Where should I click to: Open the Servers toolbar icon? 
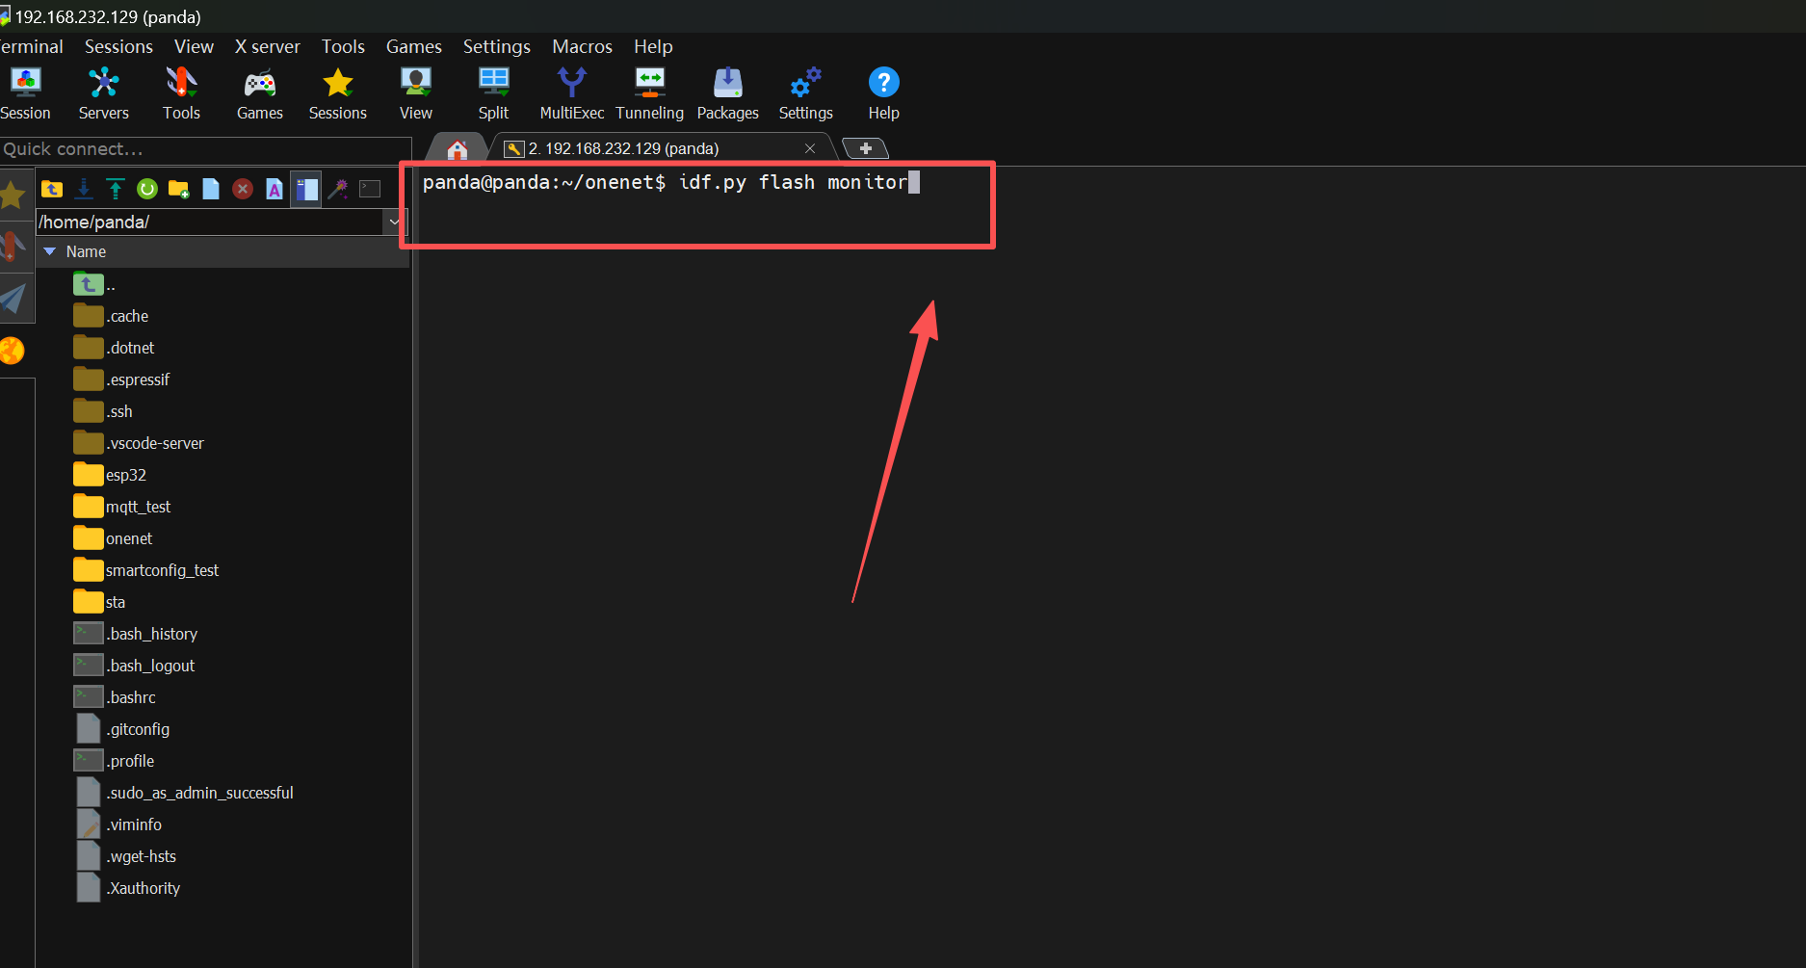coord(103,93)
